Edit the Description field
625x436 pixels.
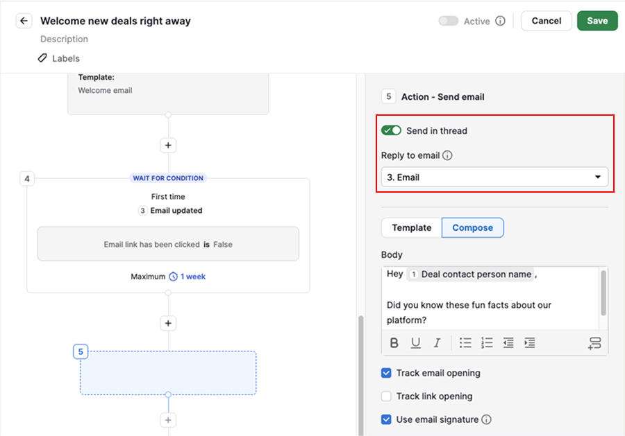coord(64,39)
